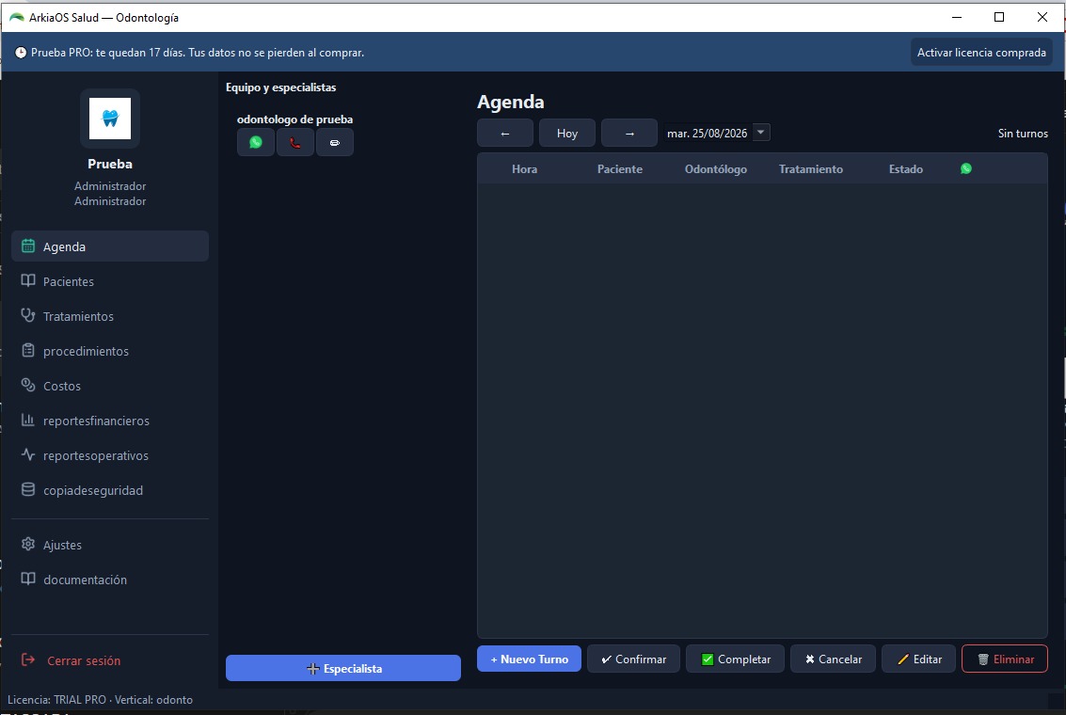Click Completar with the green checkbox
This screenshot has width=1066, height=715.
click(735, 659)
